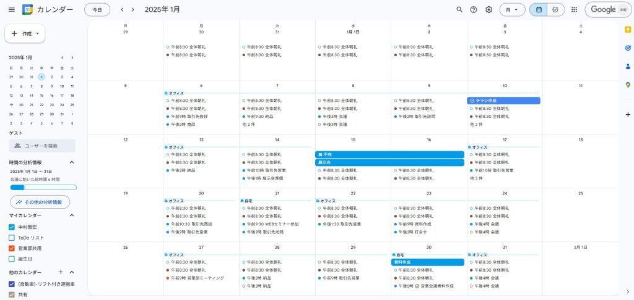Hide the side panel with bottom chevron
The height and width of the screenshot is (300, 634).
[628, 291]
